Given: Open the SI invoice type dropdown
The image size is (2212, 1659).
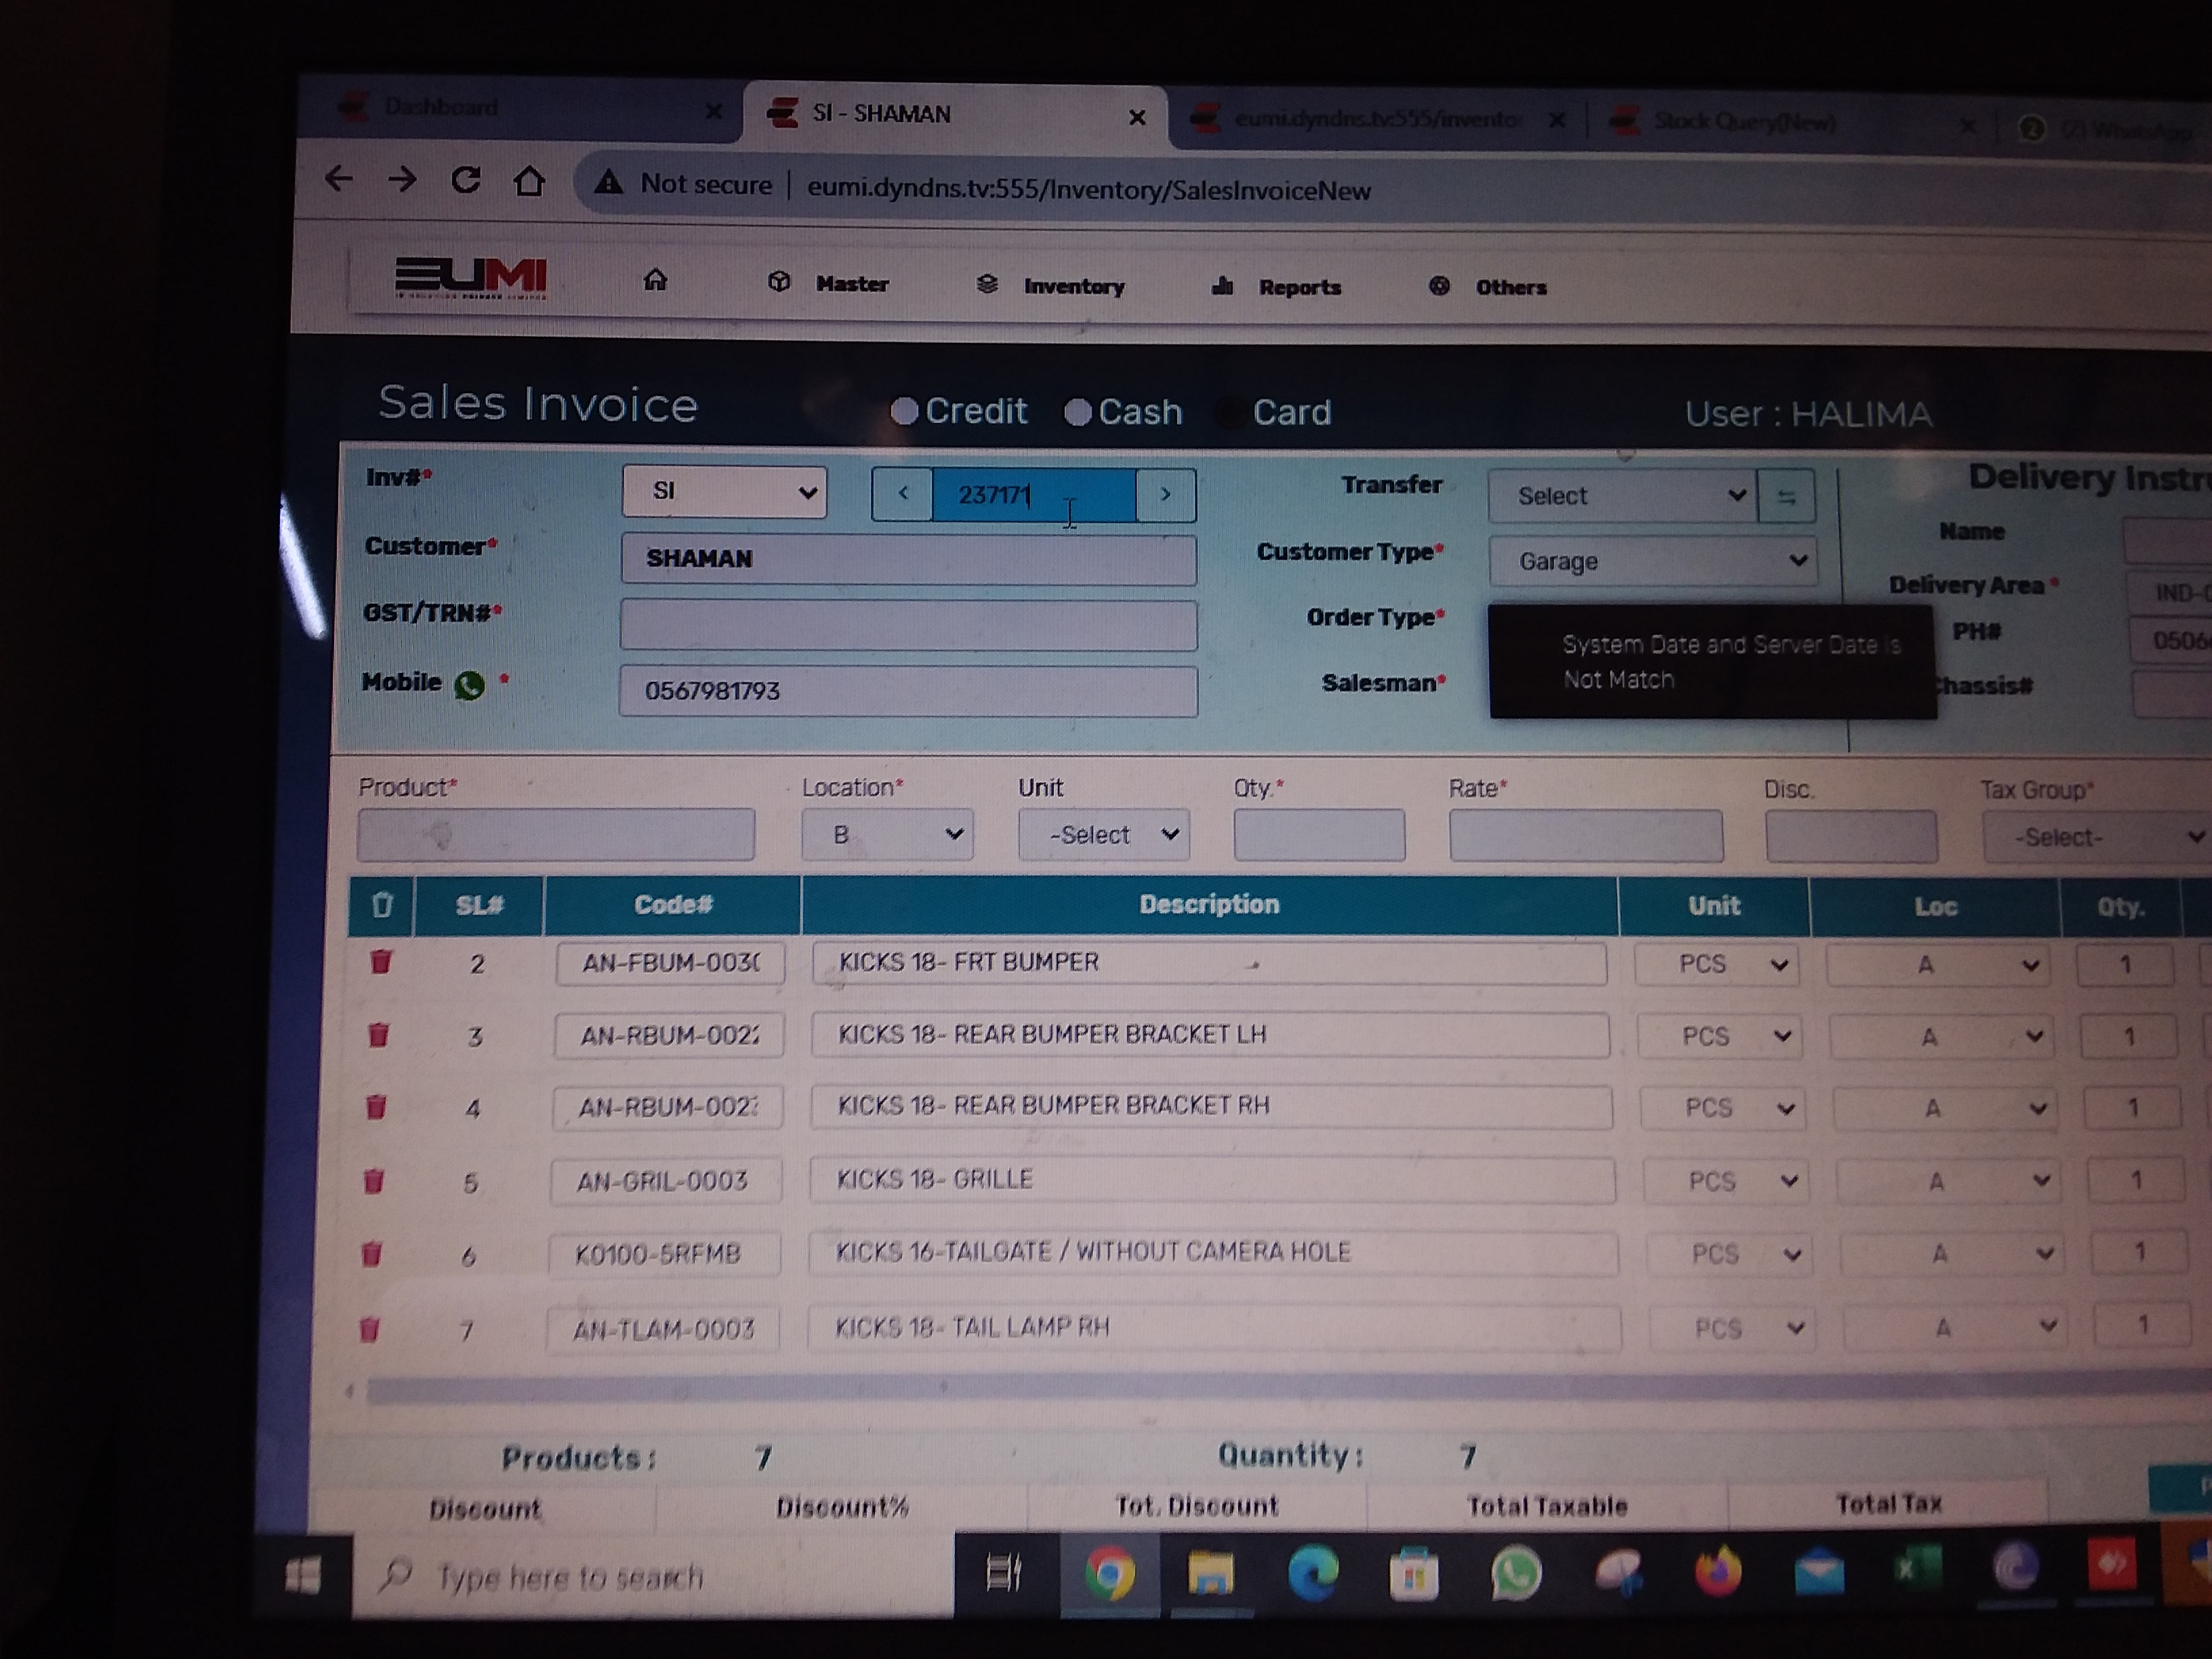Looking at the screenshot, I should [x=724, y=491].
